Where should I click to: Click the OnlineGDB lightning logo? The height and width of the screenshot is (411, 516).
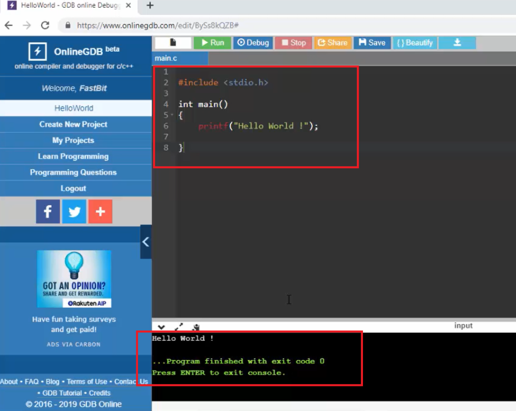(37, 52)
